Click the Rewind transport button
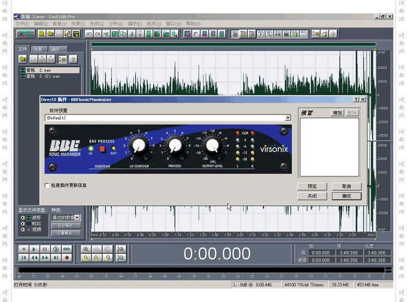 point(34,258)
